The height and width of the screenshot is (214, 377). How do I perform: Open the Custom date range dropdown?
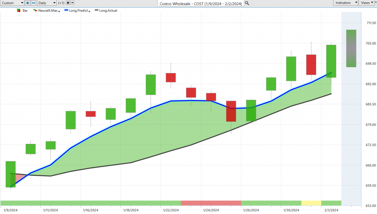12,3
